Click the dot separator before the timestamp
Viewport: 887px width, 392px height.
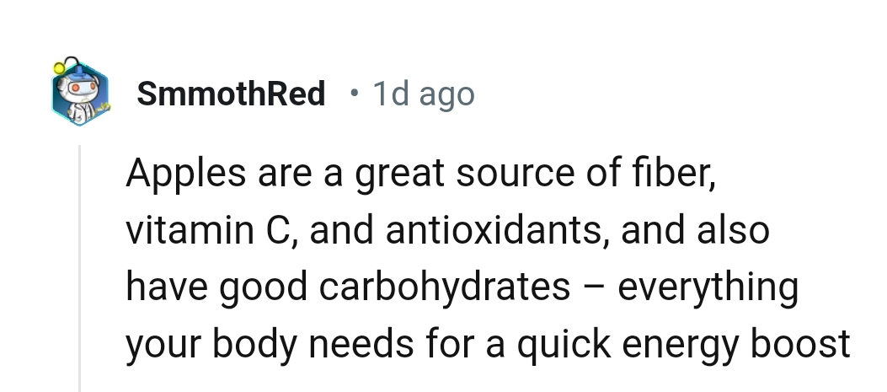[x=356, y=93]
